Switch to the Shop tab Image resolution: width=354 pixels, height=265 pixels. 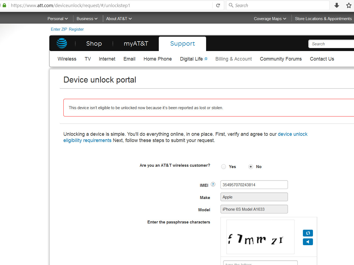click(x=94, y=44)
